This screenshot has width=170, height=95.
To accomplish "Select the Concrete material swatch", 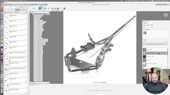I will point(144,60).
